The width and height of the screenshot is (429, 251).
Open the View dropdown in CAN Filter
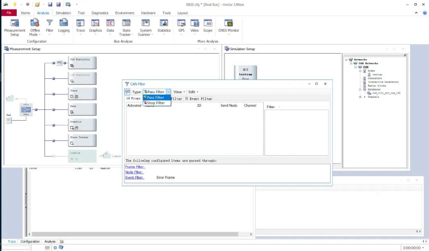(179, 92)
